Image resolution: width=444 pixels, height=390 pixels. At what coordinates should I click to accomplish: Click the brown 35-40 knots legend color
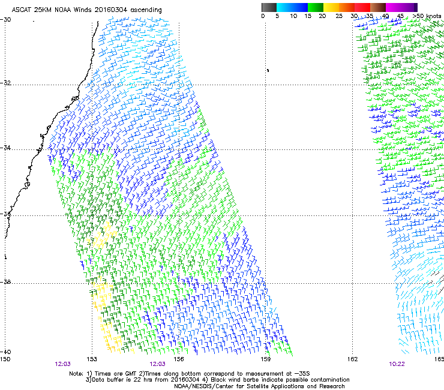point(378,7)
